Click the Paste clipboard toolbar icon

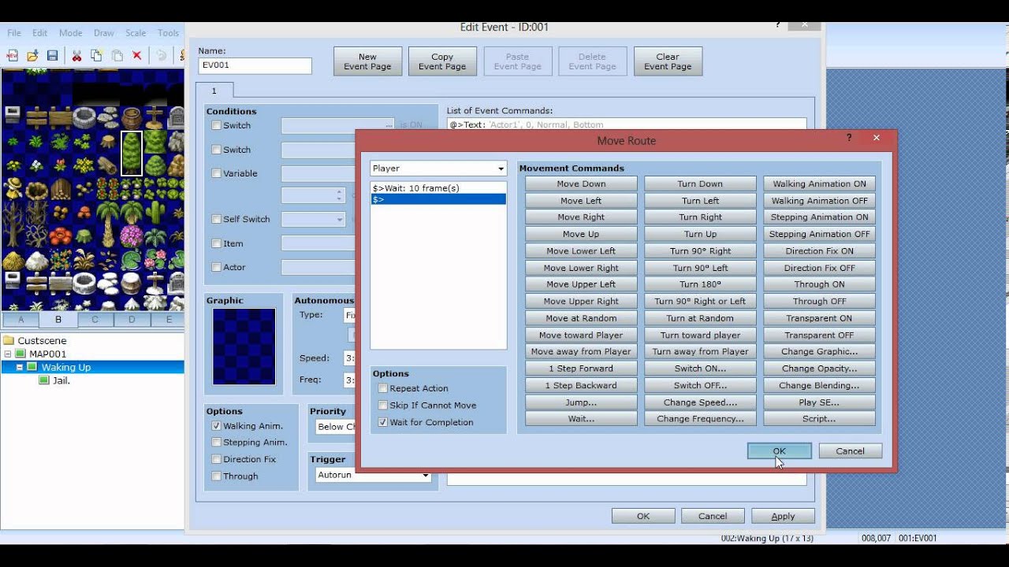coord(117,56)
